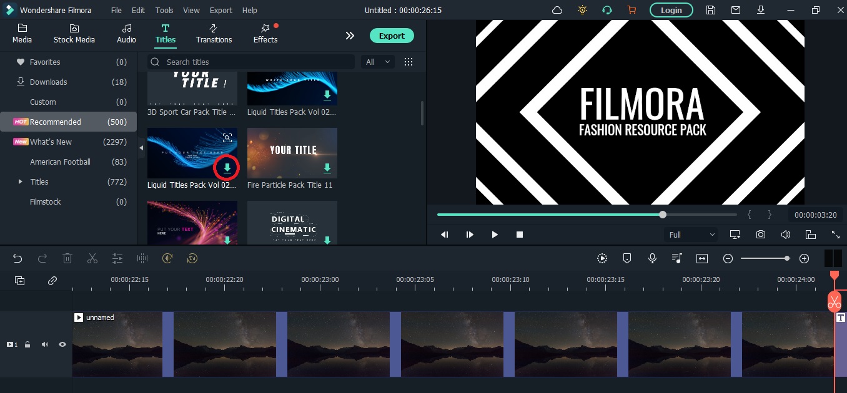Zoom timeline to fit icon

point(702,258)
